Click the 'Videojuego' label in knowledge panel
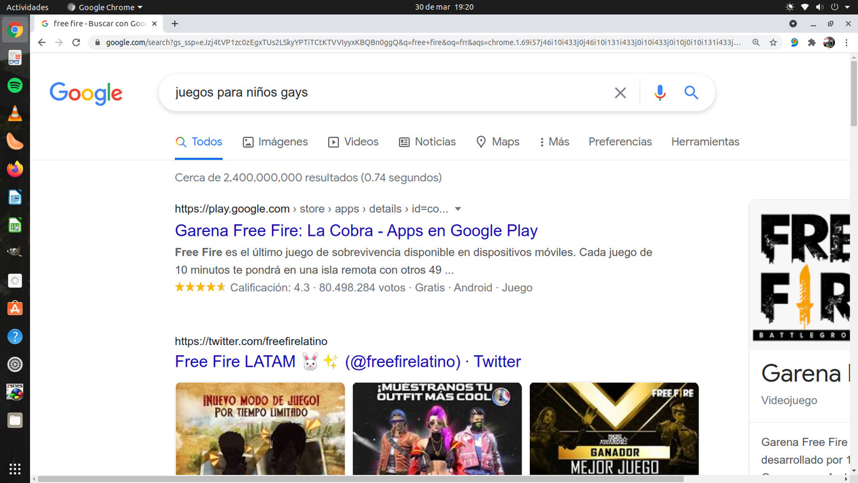The width and height of the screenshot is (858, 483). click(789, 401)
